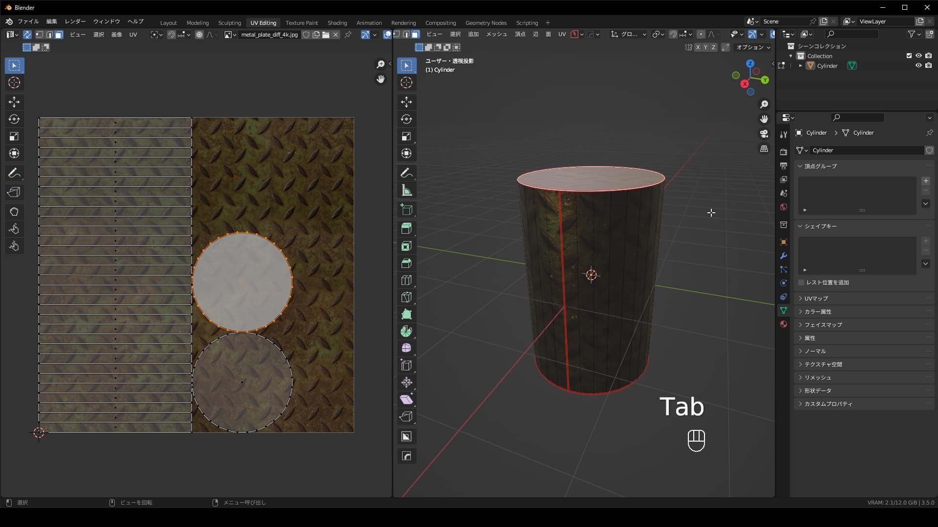
Task: Hide the Cylinder object with its eye toggle
Action: pos(918,65)
